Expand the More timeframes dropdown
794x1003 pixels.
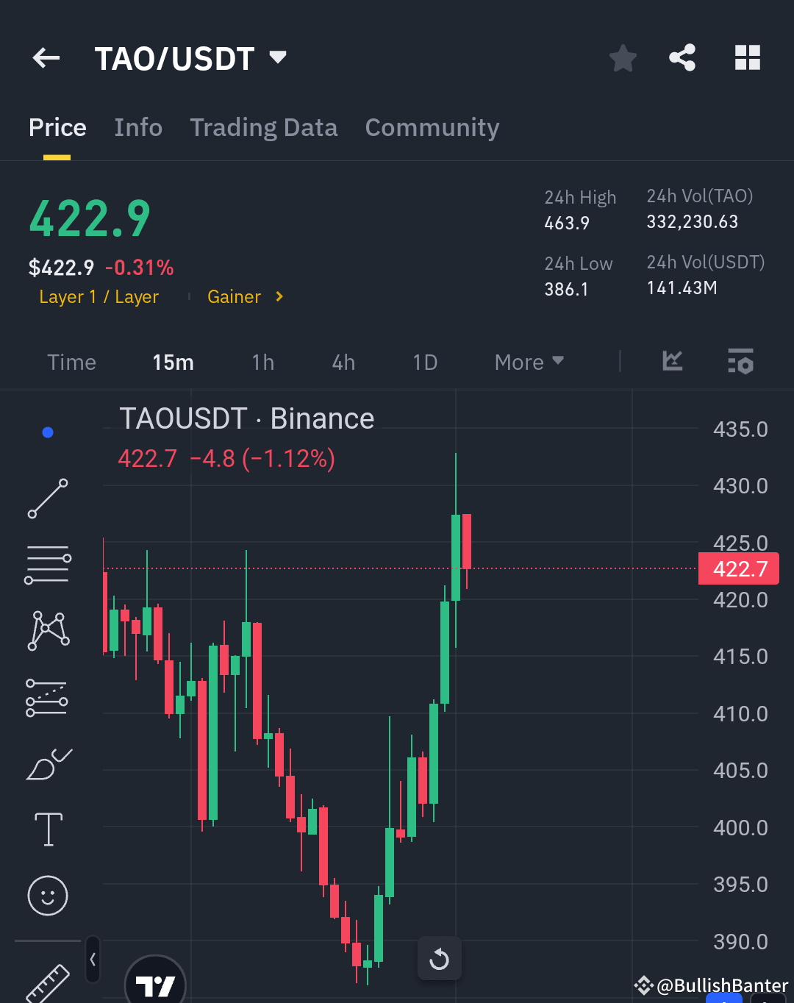pyautogui.click(x=528, y=361)
